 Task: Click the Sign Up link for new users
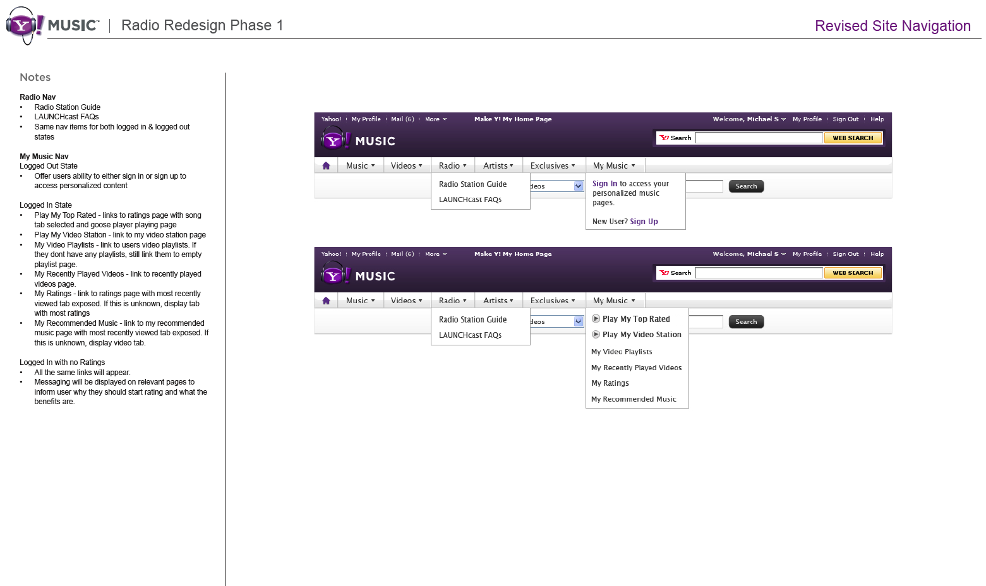pyautogui.click(x=644, y=222)
